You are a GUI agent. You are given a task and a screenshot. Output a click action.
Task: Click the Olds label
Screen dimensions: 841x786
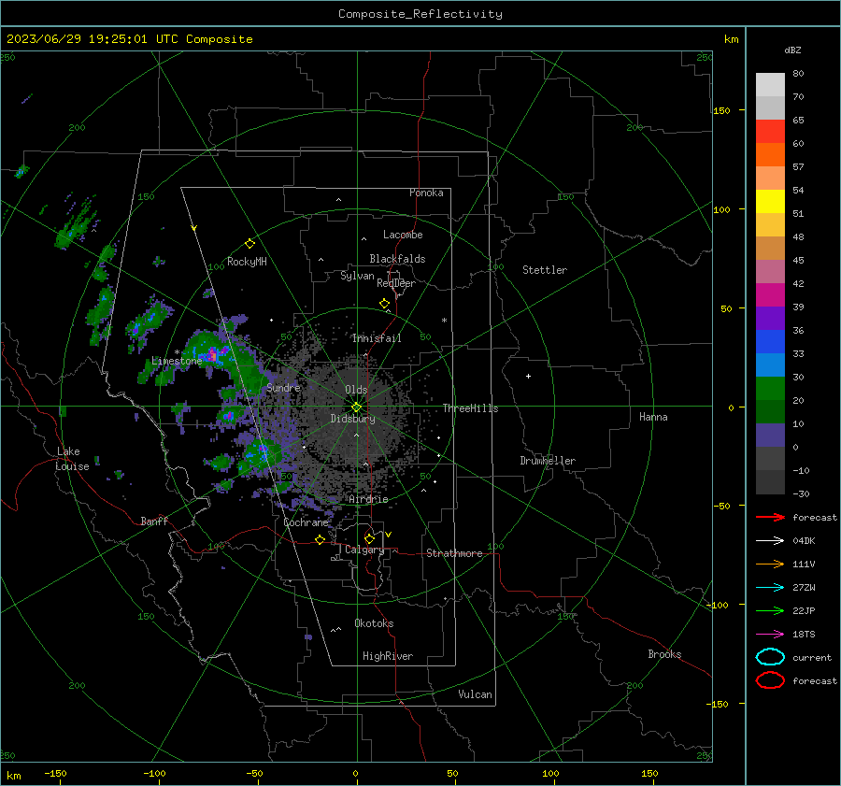[x=356, y=390]
